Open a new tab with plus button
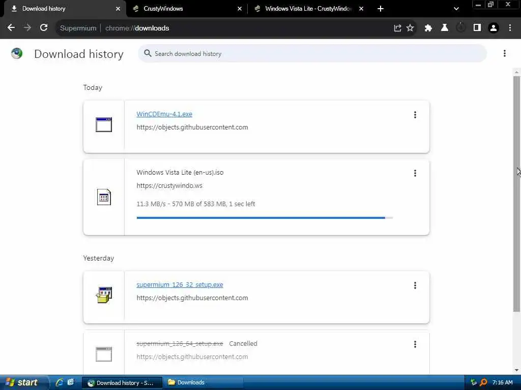 click(x=381, y=9)
